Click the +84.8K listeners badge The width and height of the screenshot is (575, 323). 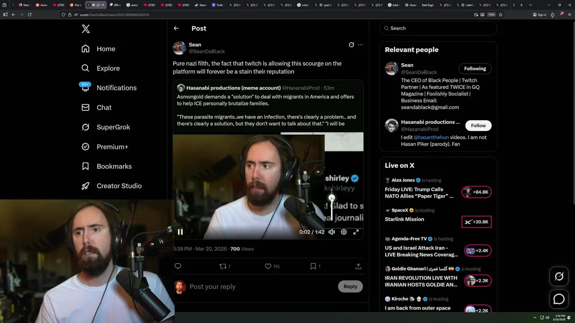[x=477, y=192]
